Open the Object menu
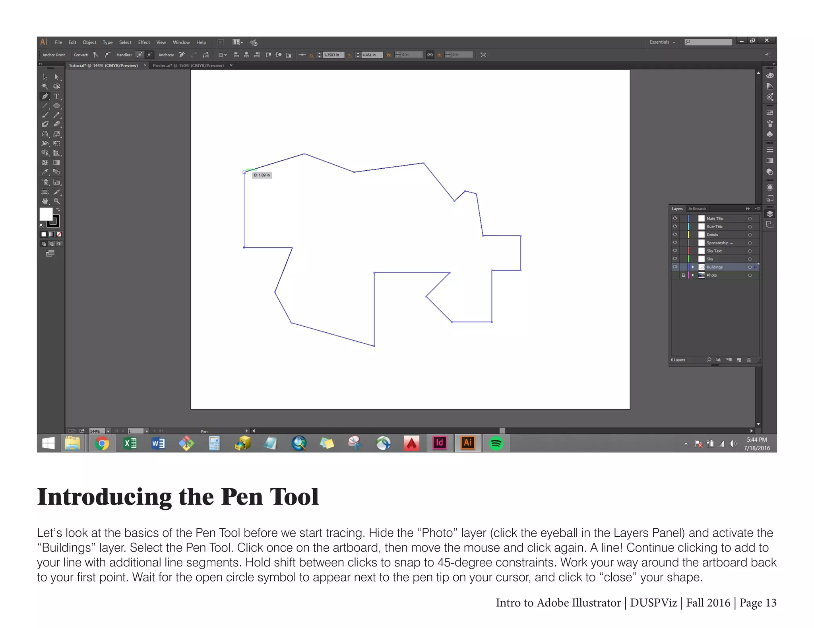 [89, 42]
